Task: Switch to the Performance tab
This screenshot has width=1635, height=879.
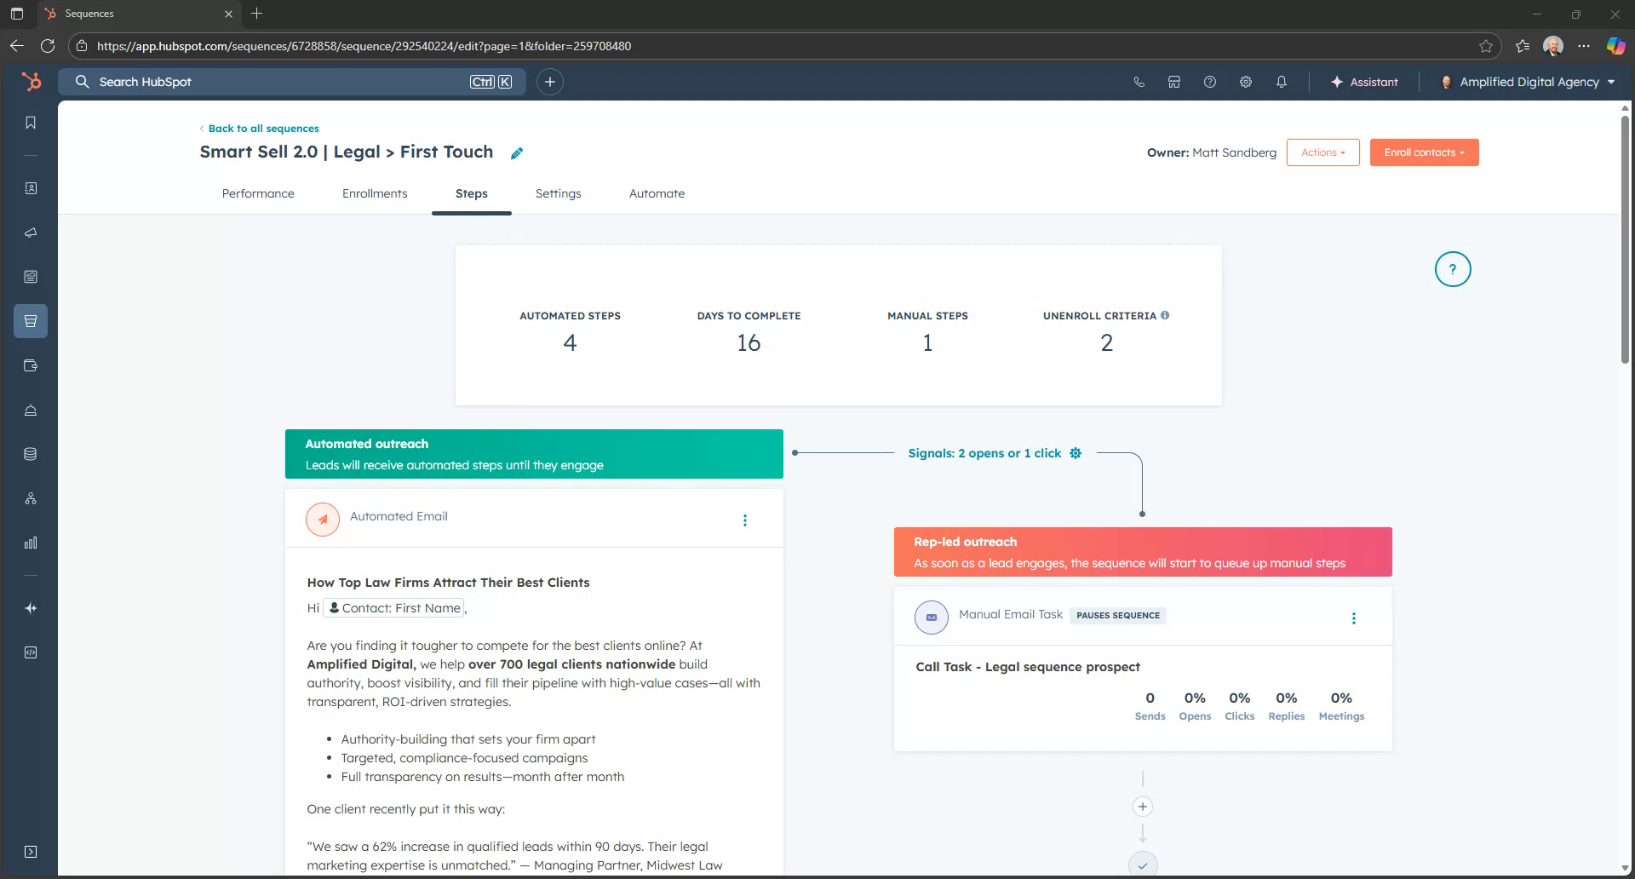Action: (x=258, y=193)
